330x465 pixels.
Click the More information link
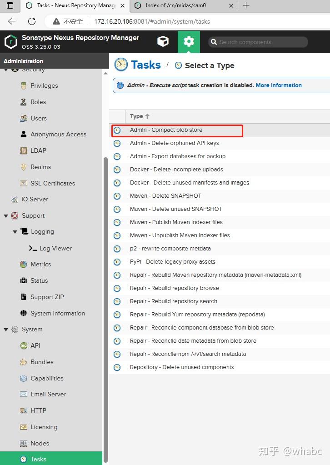tap(279, 85)
